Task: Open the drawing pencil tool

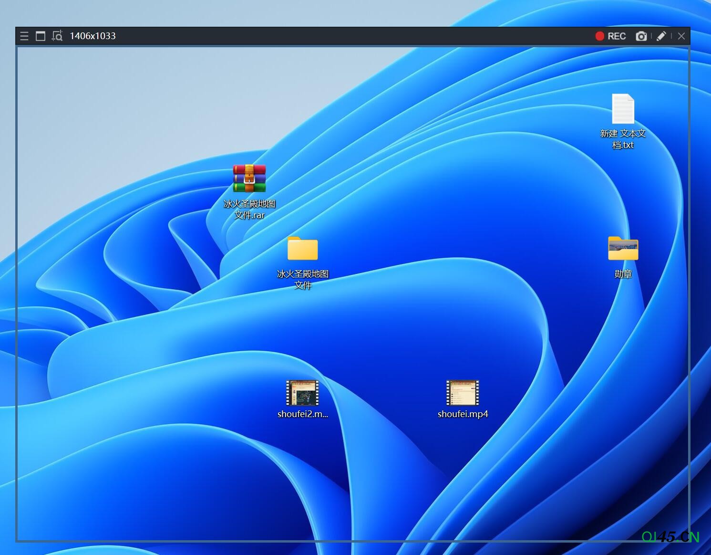Action: pyautogui.click(x=661, y=36)
